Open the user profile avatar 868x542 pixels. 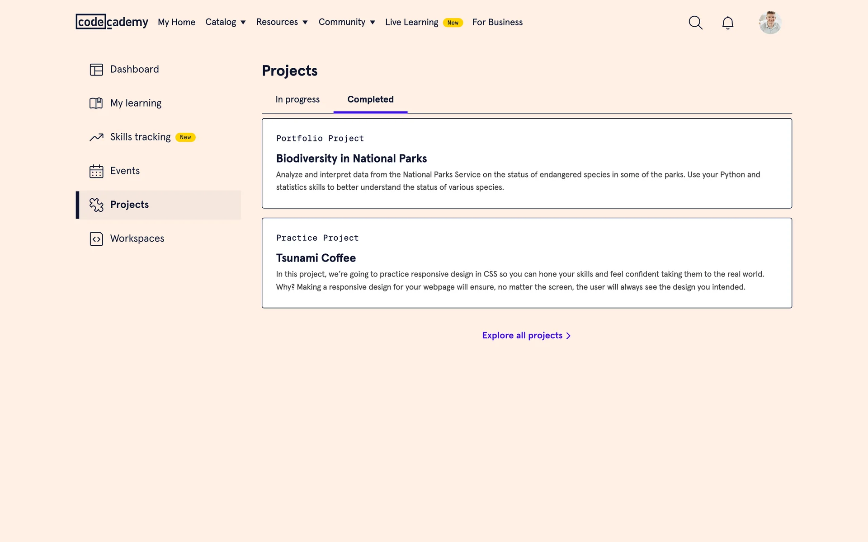[770, 23]
